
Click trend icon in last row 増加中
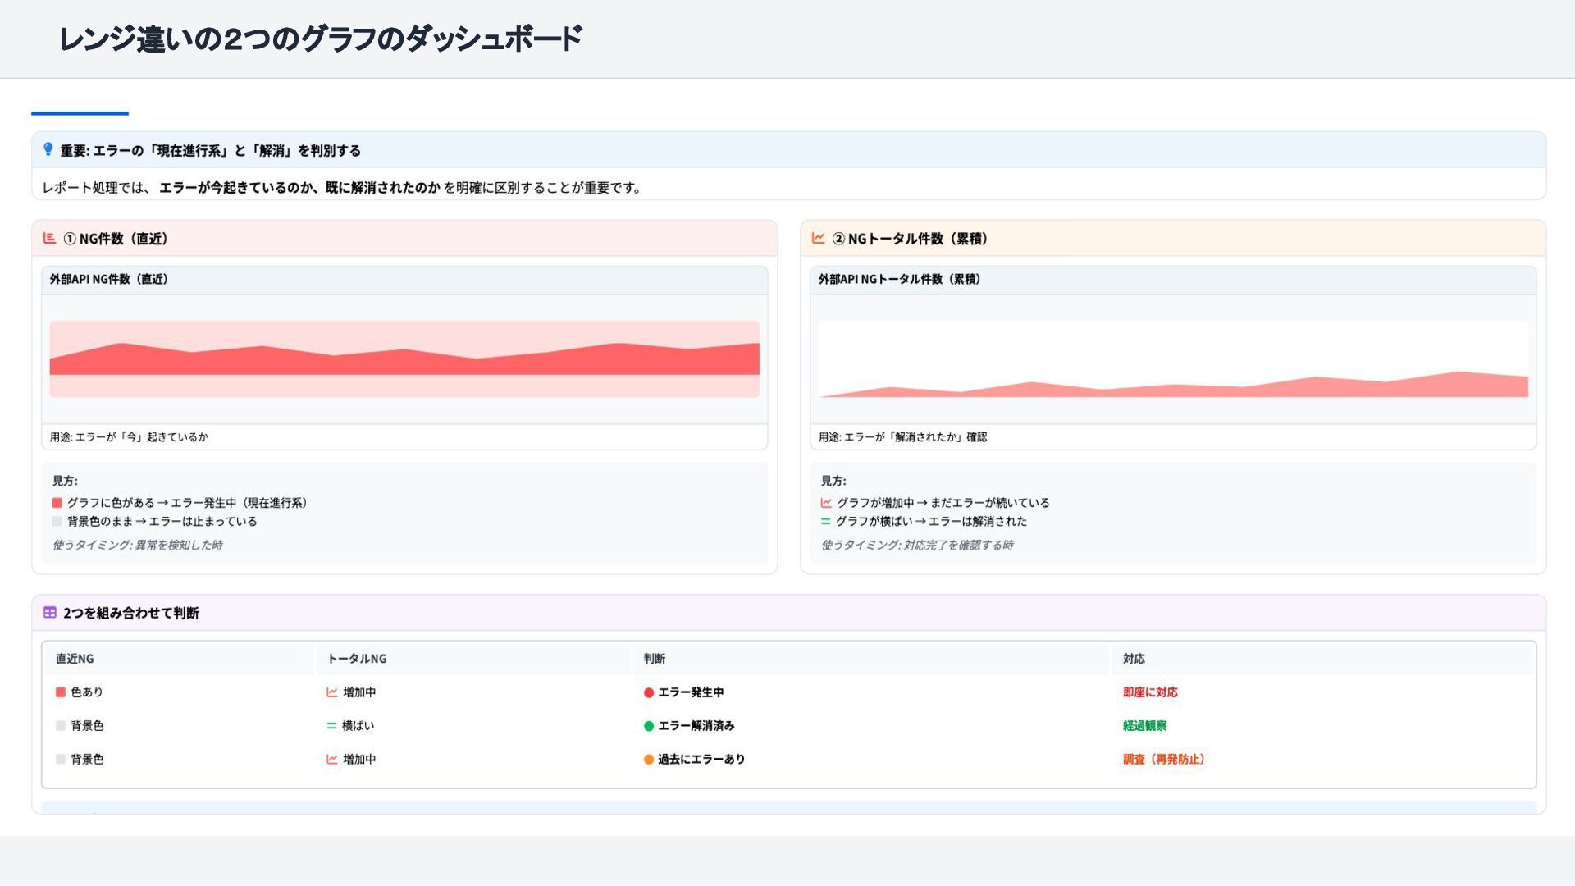[332, 760]
